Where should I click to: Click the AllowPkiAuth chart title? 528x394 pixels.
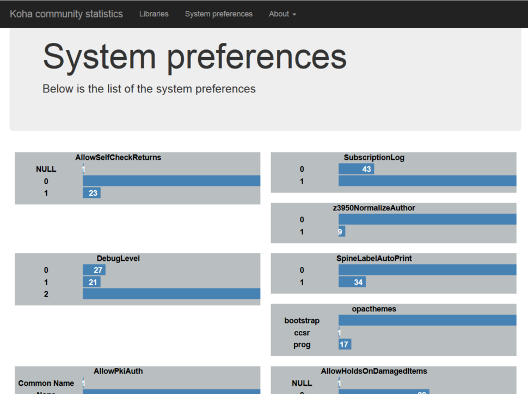click(118, 371)
